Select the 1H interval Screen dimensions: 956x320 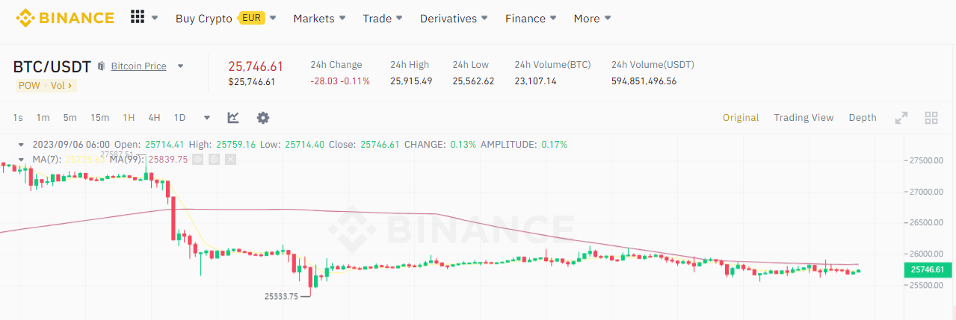[129, 118]
